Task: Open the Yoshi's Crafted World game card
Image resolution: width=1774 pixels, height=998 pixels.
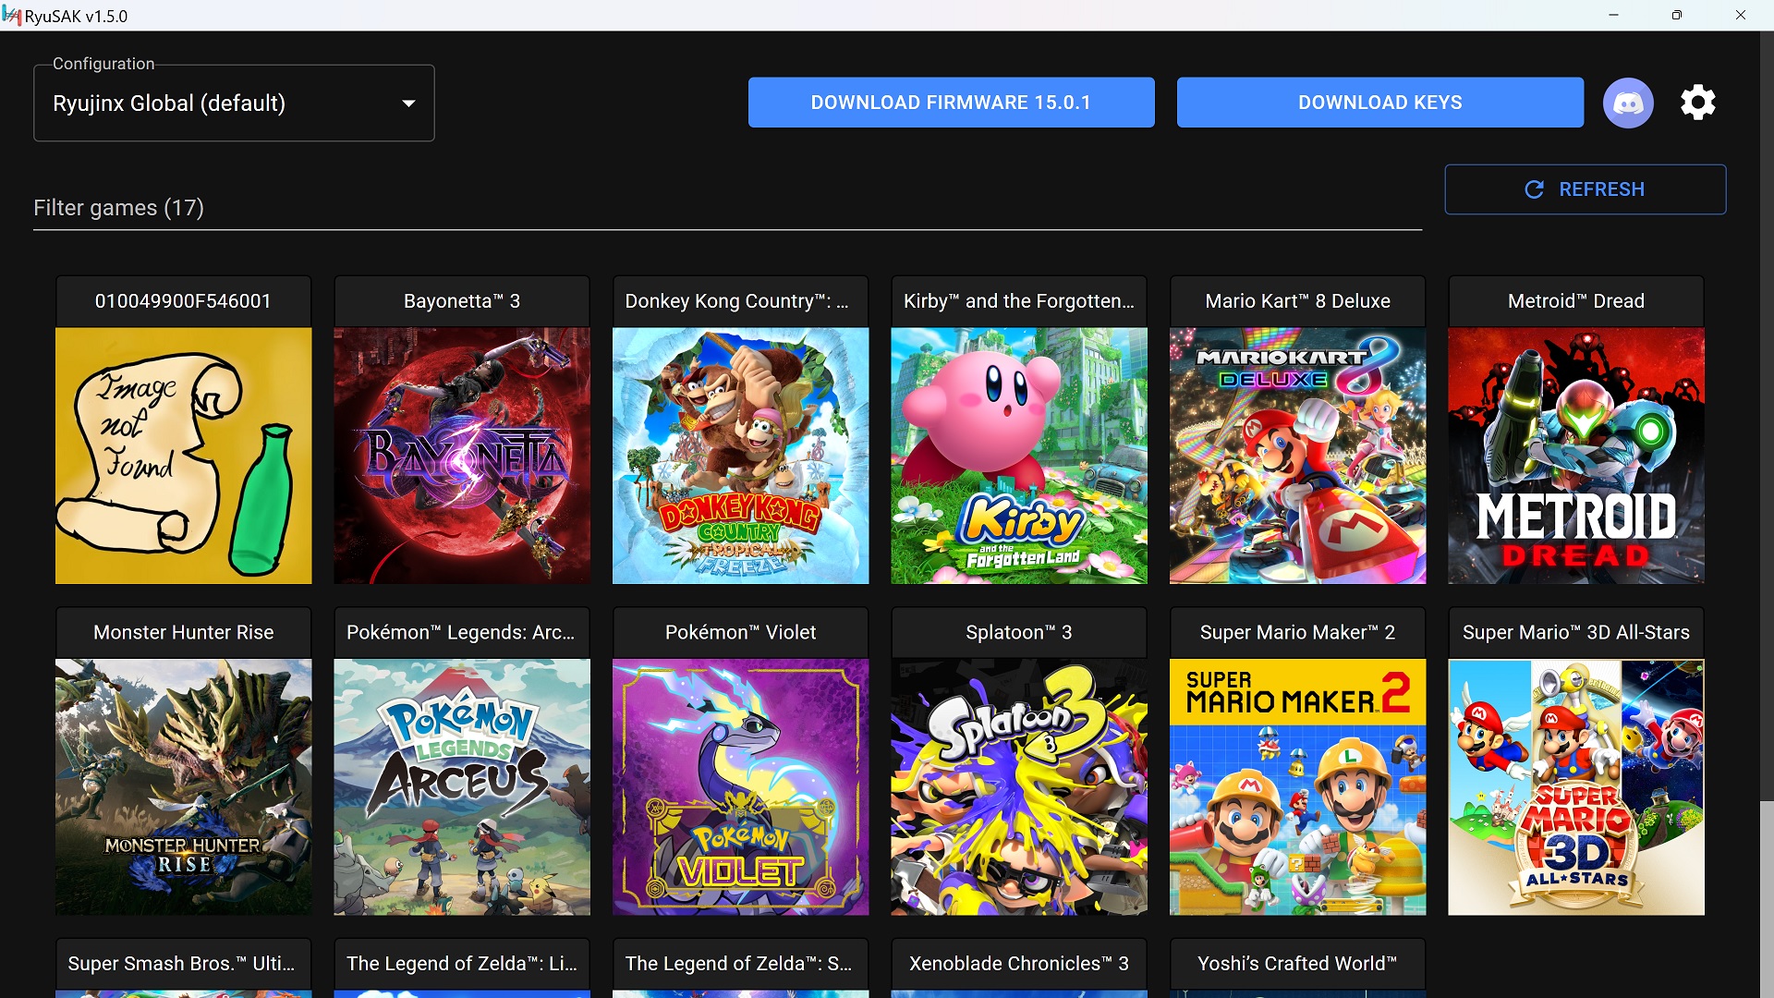Action: (1297, 967)
